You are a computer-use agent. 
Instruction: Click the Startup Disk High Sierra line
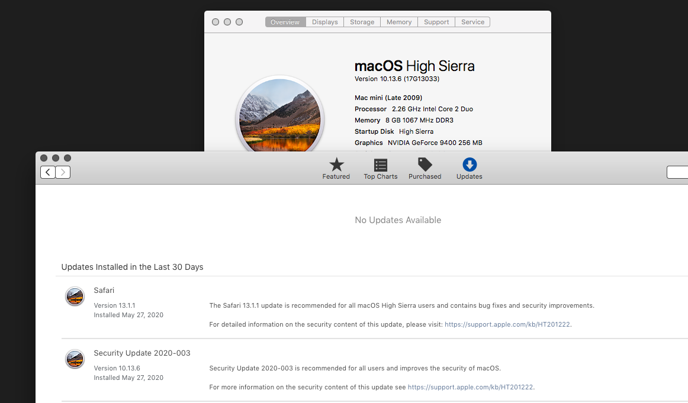click(x=394, y=131)
